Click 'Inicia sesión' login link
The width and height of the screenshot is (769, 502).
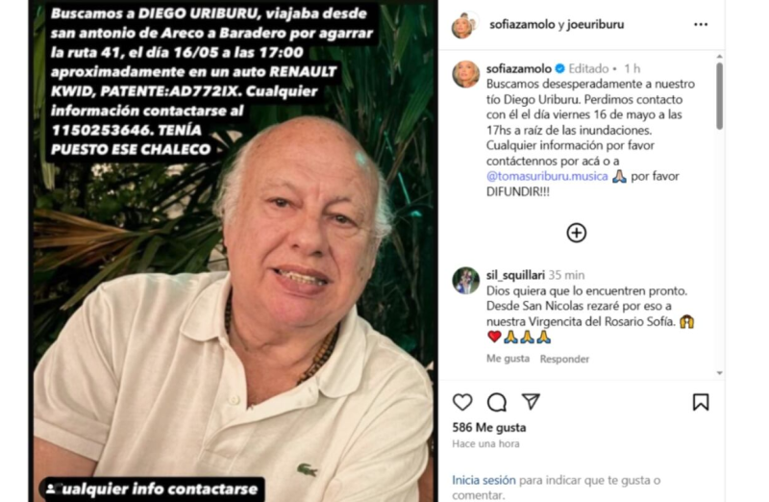pyautogui.click(x=484, y=480)
